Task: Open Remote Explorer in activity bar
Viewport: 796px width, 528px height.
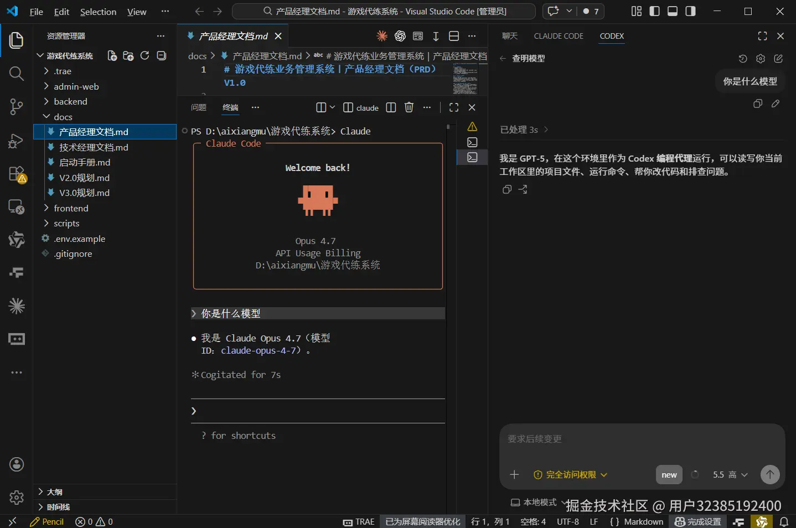Action: (17, 207)
